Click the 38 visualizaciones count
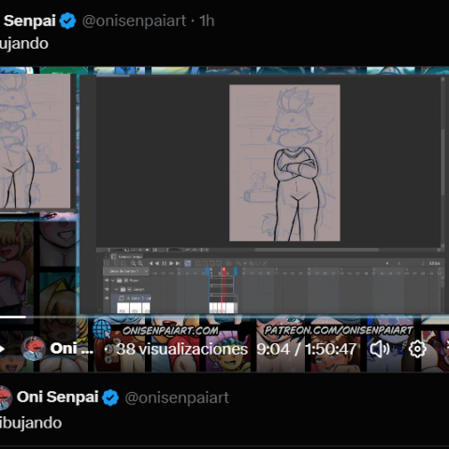449x449 pixels. 182,349
